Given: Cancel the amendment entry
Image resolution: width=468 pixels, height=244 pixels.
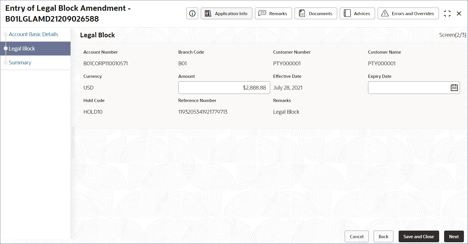Looking at the screenshot, I should (x=357, y=236).
